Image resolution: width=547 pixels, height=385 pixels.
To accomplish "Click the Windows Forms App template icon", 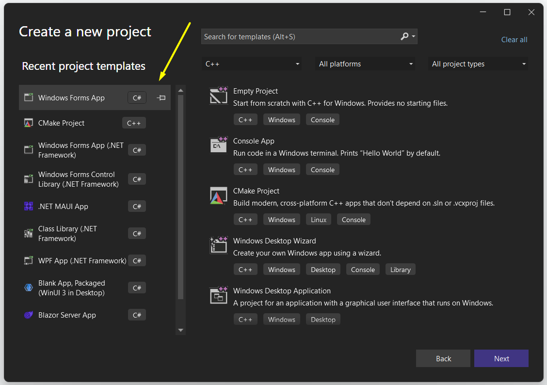I will pos(28,97).
